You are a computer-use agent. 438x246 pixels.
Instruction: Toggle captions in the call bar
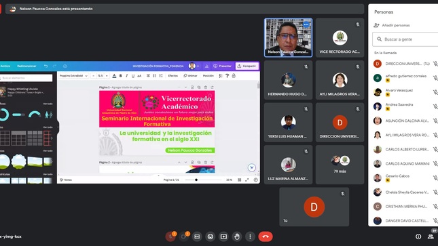click(197, 237)
